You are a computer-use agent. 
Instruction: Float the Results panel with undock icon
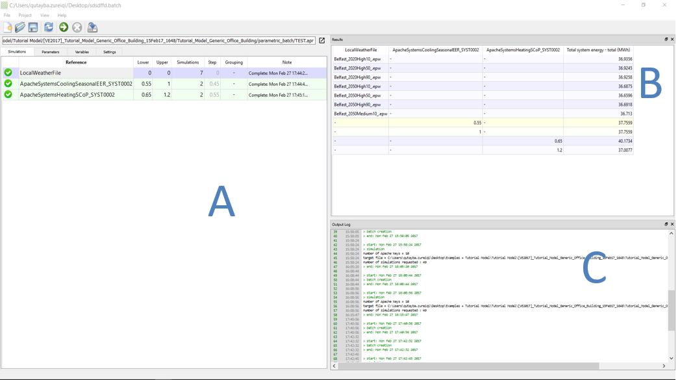(x=666, y=40)
